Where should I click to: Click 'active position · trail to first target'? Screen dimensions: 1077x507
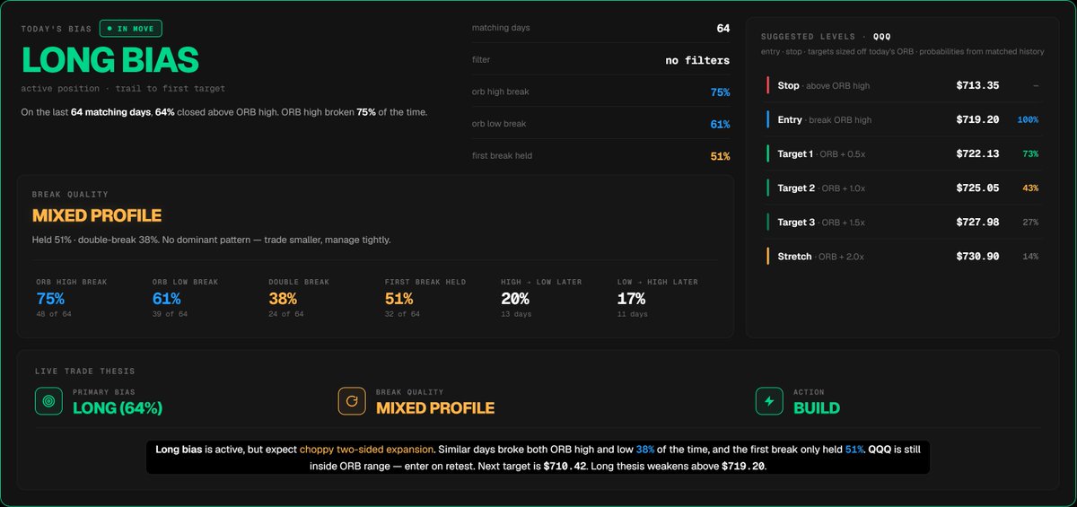pyautogui.click(x=123, y=88)
